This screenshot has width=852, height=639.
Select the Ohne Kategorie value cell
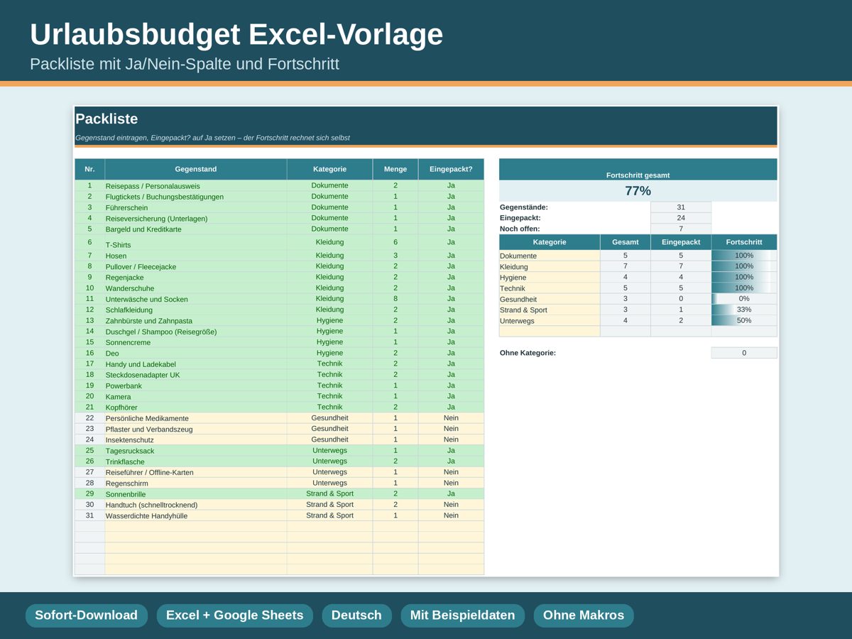(x=744, y=353)
